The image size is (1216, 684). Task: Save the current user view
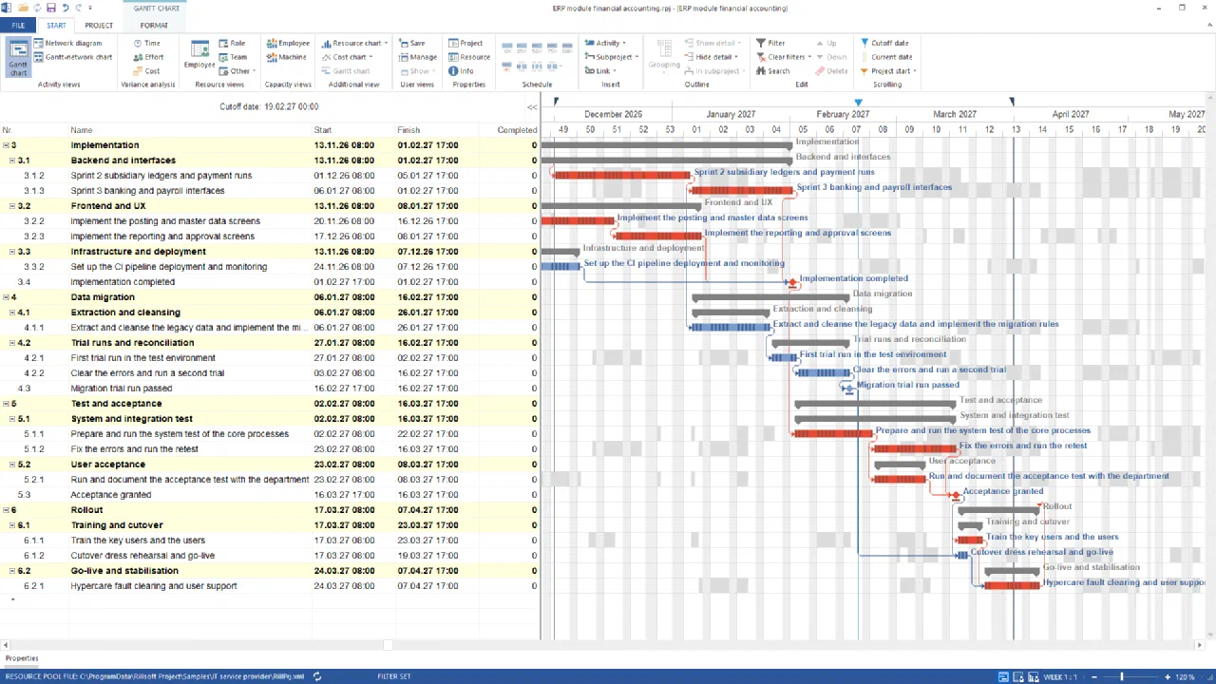[x=412, y=43]
